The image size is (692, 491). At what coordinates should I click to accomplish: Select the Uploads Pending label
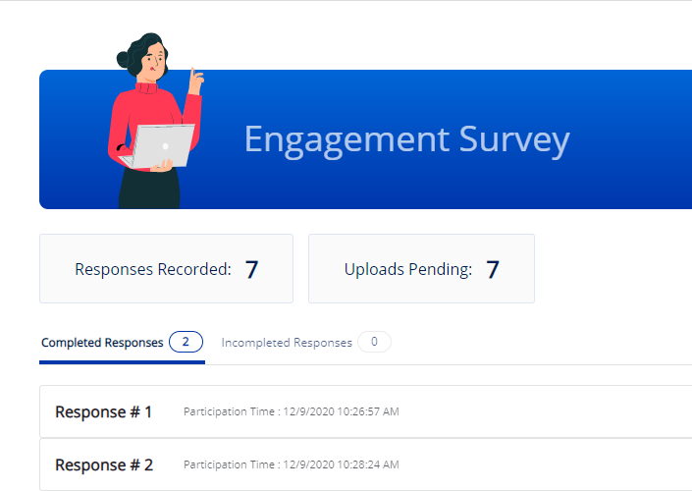pos(407,269)
